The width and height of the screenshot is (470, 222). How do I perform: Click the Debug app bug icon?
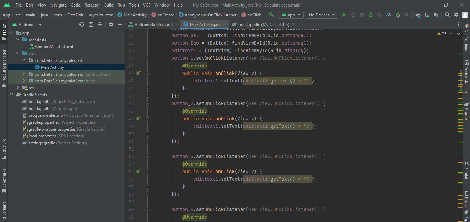pyautogui.click(x=371, y=15)
